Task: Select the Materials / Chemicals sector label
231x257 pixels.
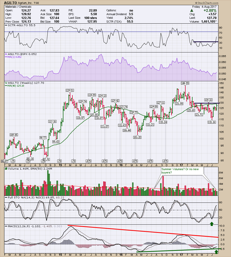Action: [x=18, y=7]
